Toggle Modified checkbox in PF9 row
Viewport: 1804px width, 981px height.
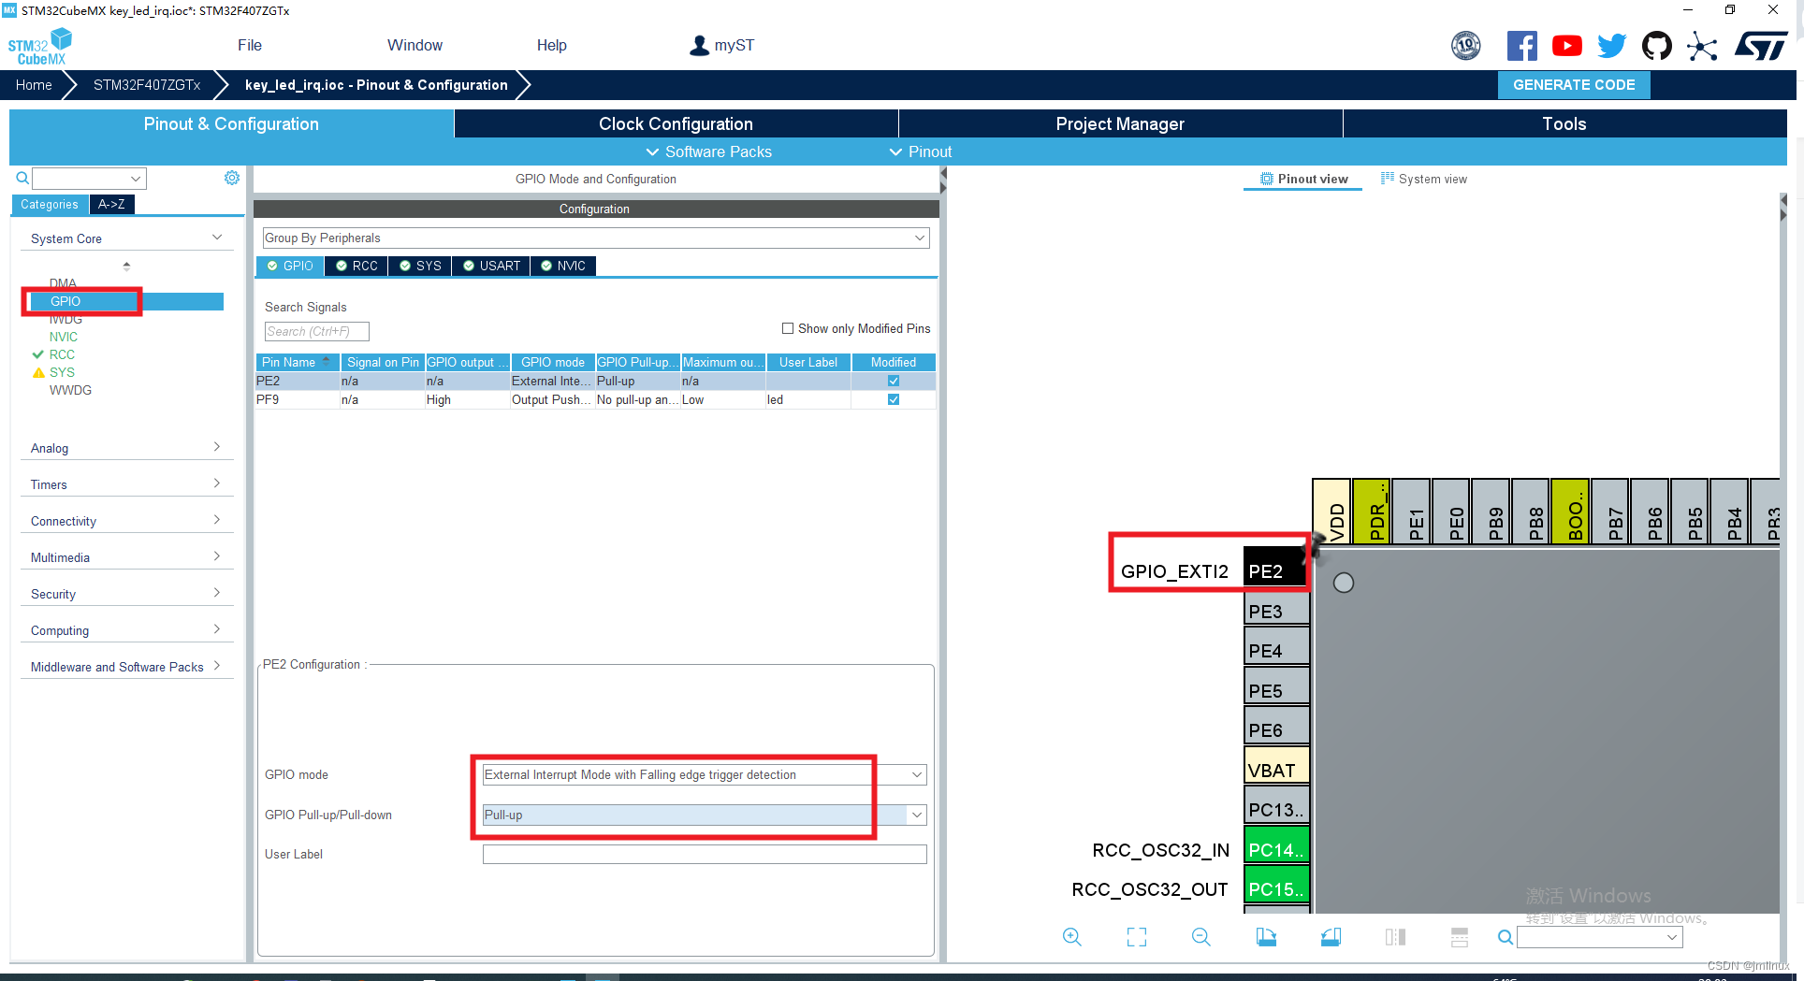pos(894,399)
